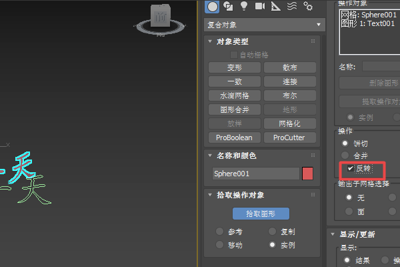Select the 移动 radio button
400x267 pixels.
coord(219,245)
